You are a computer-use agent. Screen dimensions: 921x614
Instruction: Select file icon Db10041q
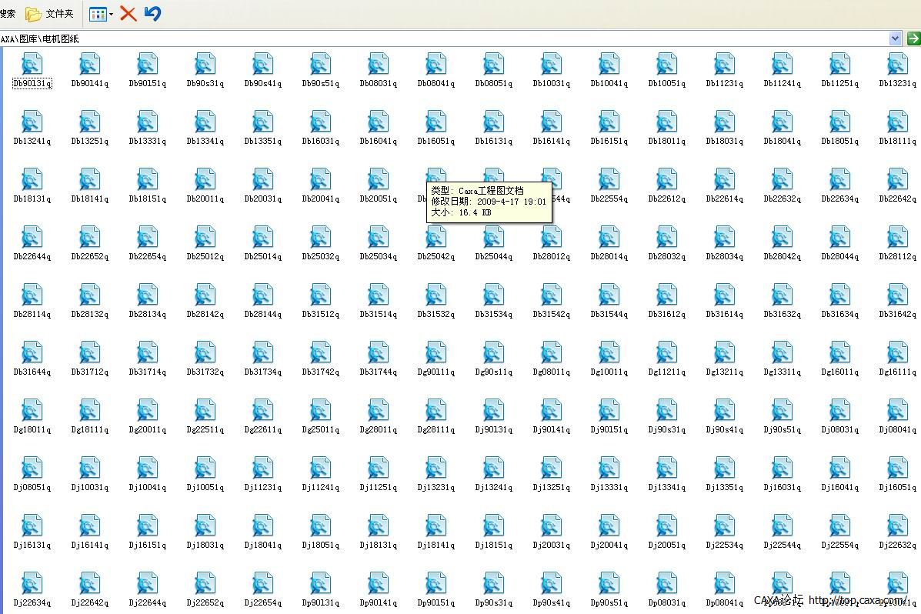coord(609,63)
